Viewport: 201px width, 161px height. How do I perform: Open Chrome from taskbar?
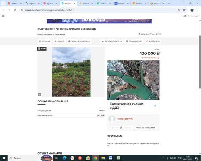[x=96, y=158]
